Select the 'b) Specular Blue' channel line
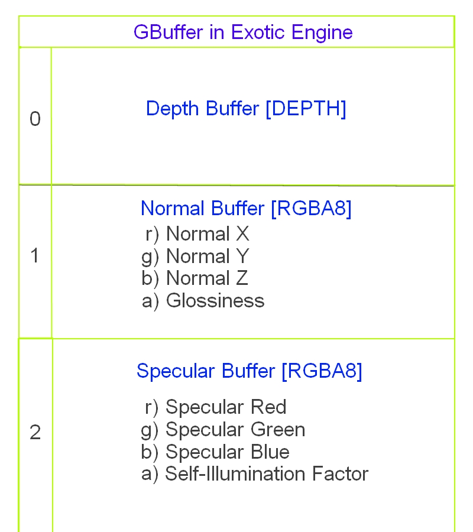The width and height of the screenshot is (473, 532). click(x=215, y=452)
